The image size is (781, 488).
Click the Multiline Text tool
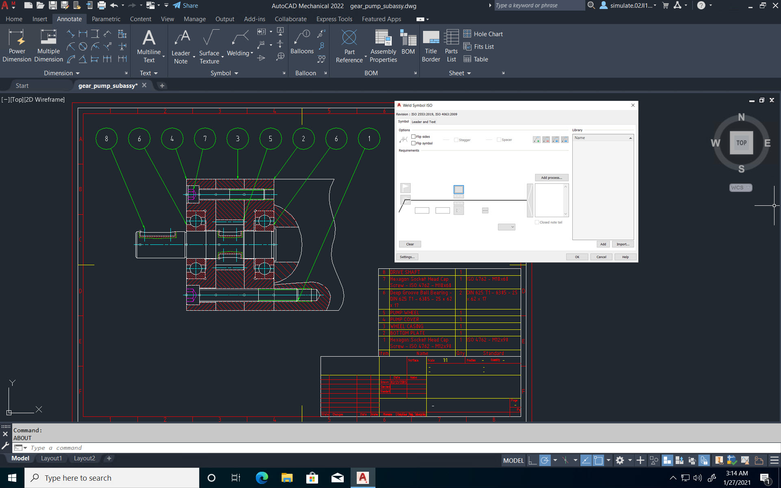149,46
